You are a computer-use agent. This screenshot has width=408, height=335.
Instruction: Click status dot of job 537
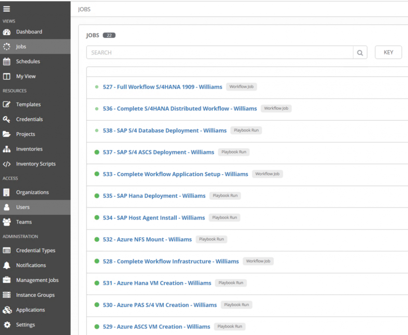[97, 152]
